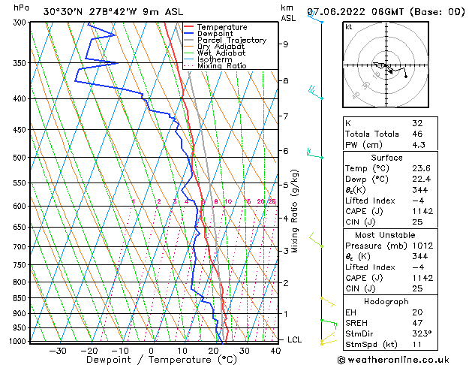Image resolution: width=472 pixels, height=365 pixels.
Task: Click the surface Dewp value 22.4
Action: [x=421, y=179]
